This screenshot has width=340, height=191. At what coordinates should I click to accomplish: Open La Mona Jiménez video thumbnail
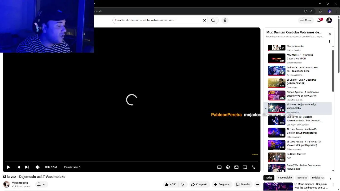278,186
